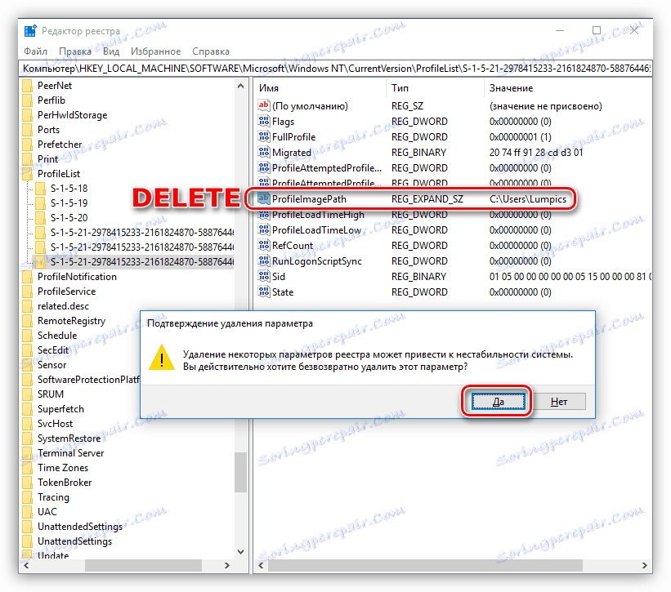Click the folder icon of S-1-5-20 key
Image resolution: width=671 pixels, height=592 pixels.
[41, 217]
